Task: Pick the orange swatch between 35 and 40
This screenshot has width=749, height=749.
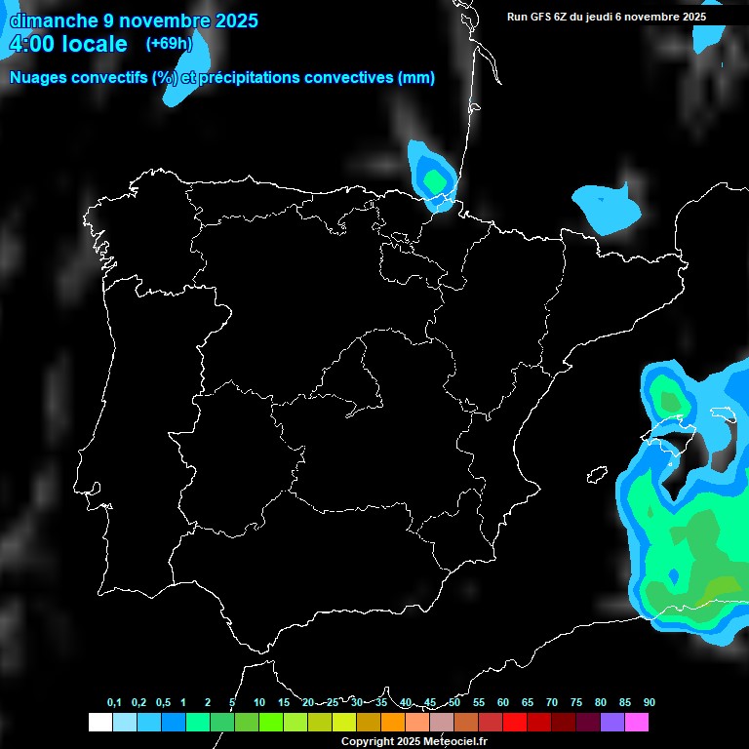Action: [393, 722]
